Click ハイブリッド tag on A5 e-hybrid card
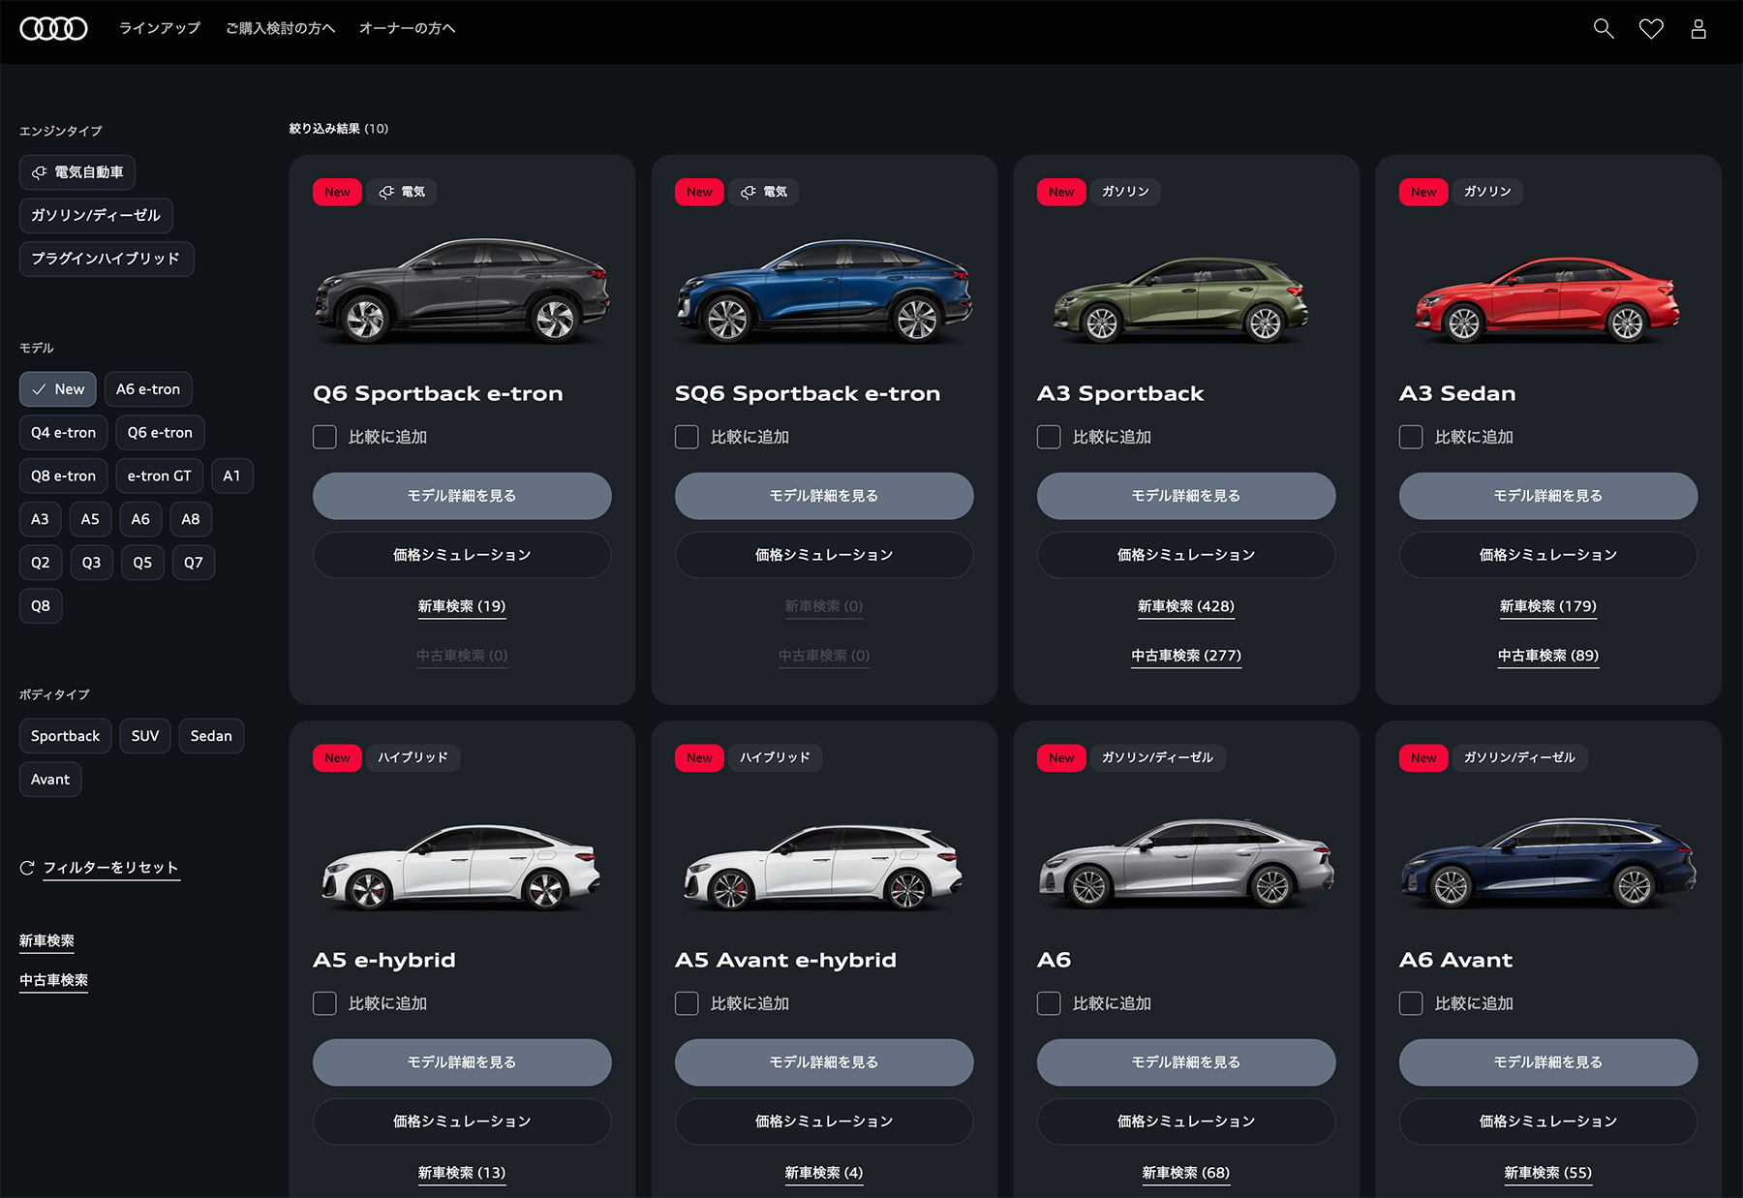The height and width of the screenshot is (1198, 1743). pos(413,757)
